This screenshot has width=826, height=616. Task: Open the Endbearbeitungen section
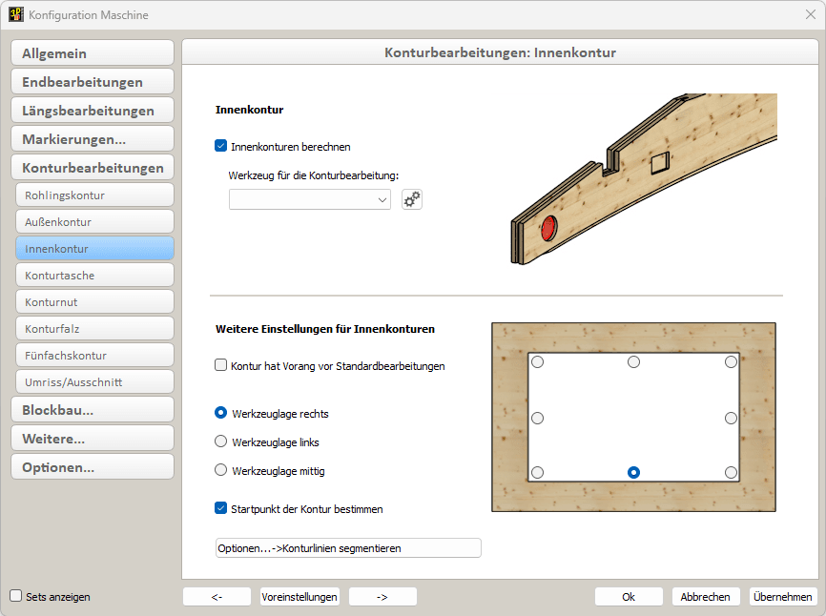[x=93, y=82]
